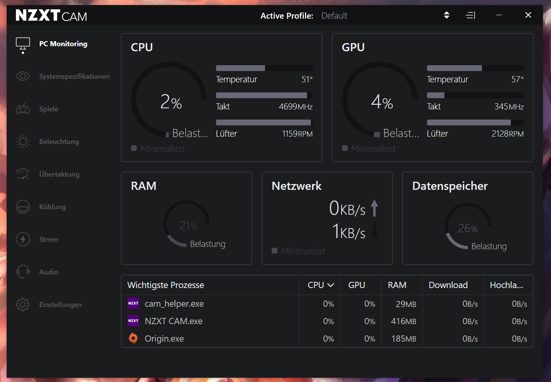Click the GPU Minimallast legend marker
551x382 pixels.
point(345,148)
